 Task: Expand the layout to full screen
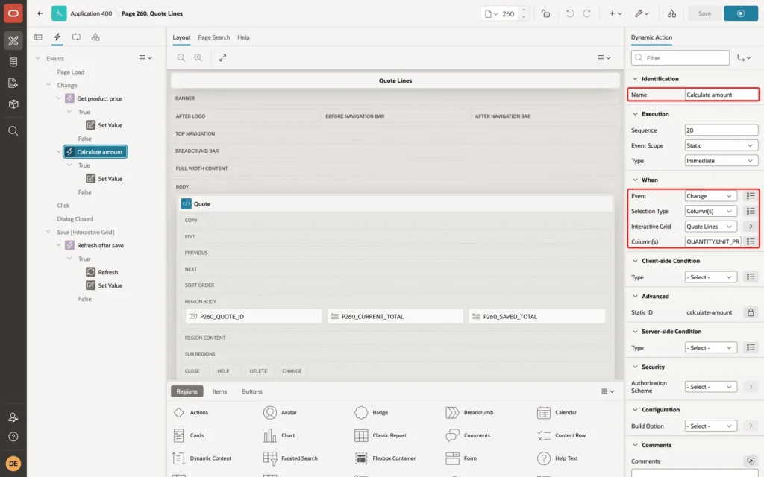click(x=222, y=57)
